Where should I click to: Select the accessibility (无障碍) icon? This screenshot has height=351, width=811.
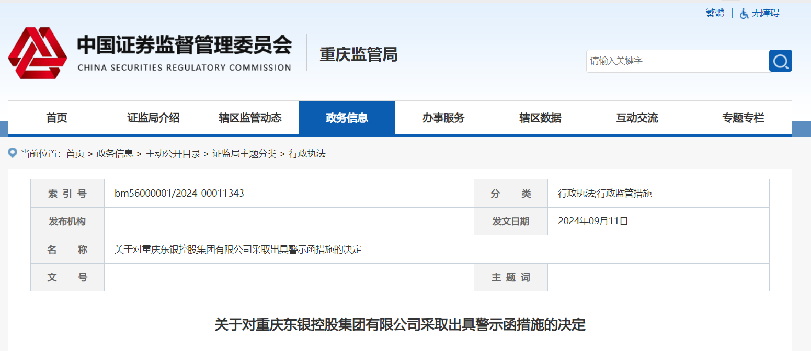coord(744,13)
